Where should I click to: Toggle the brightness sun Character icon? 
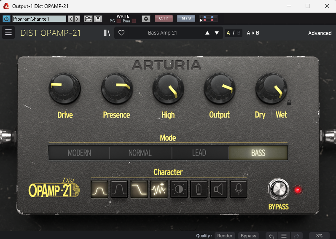[179, 189]
